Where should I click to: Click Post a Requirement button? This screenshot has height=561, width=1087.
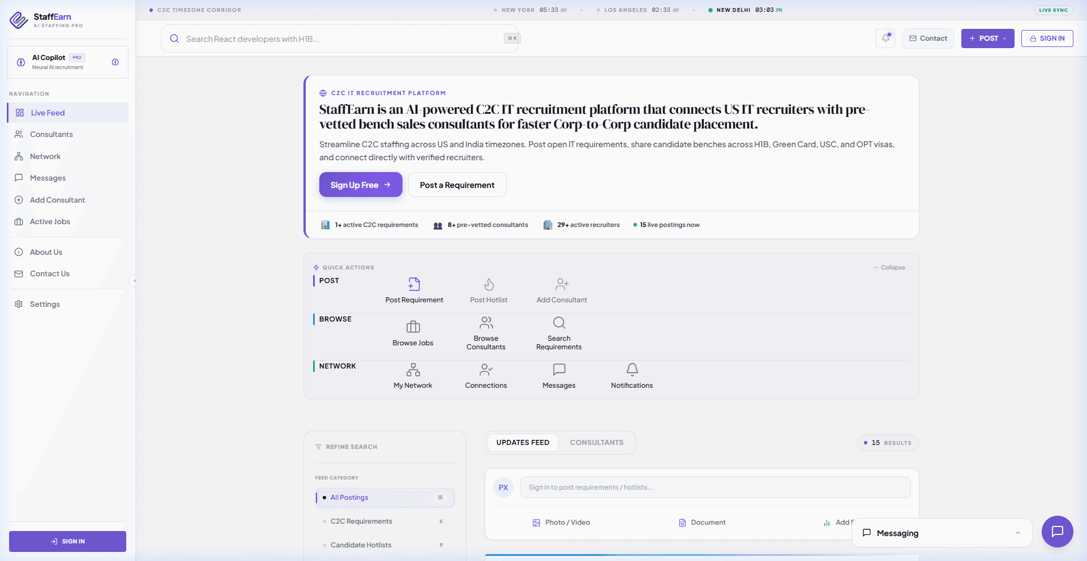(457, 185)
